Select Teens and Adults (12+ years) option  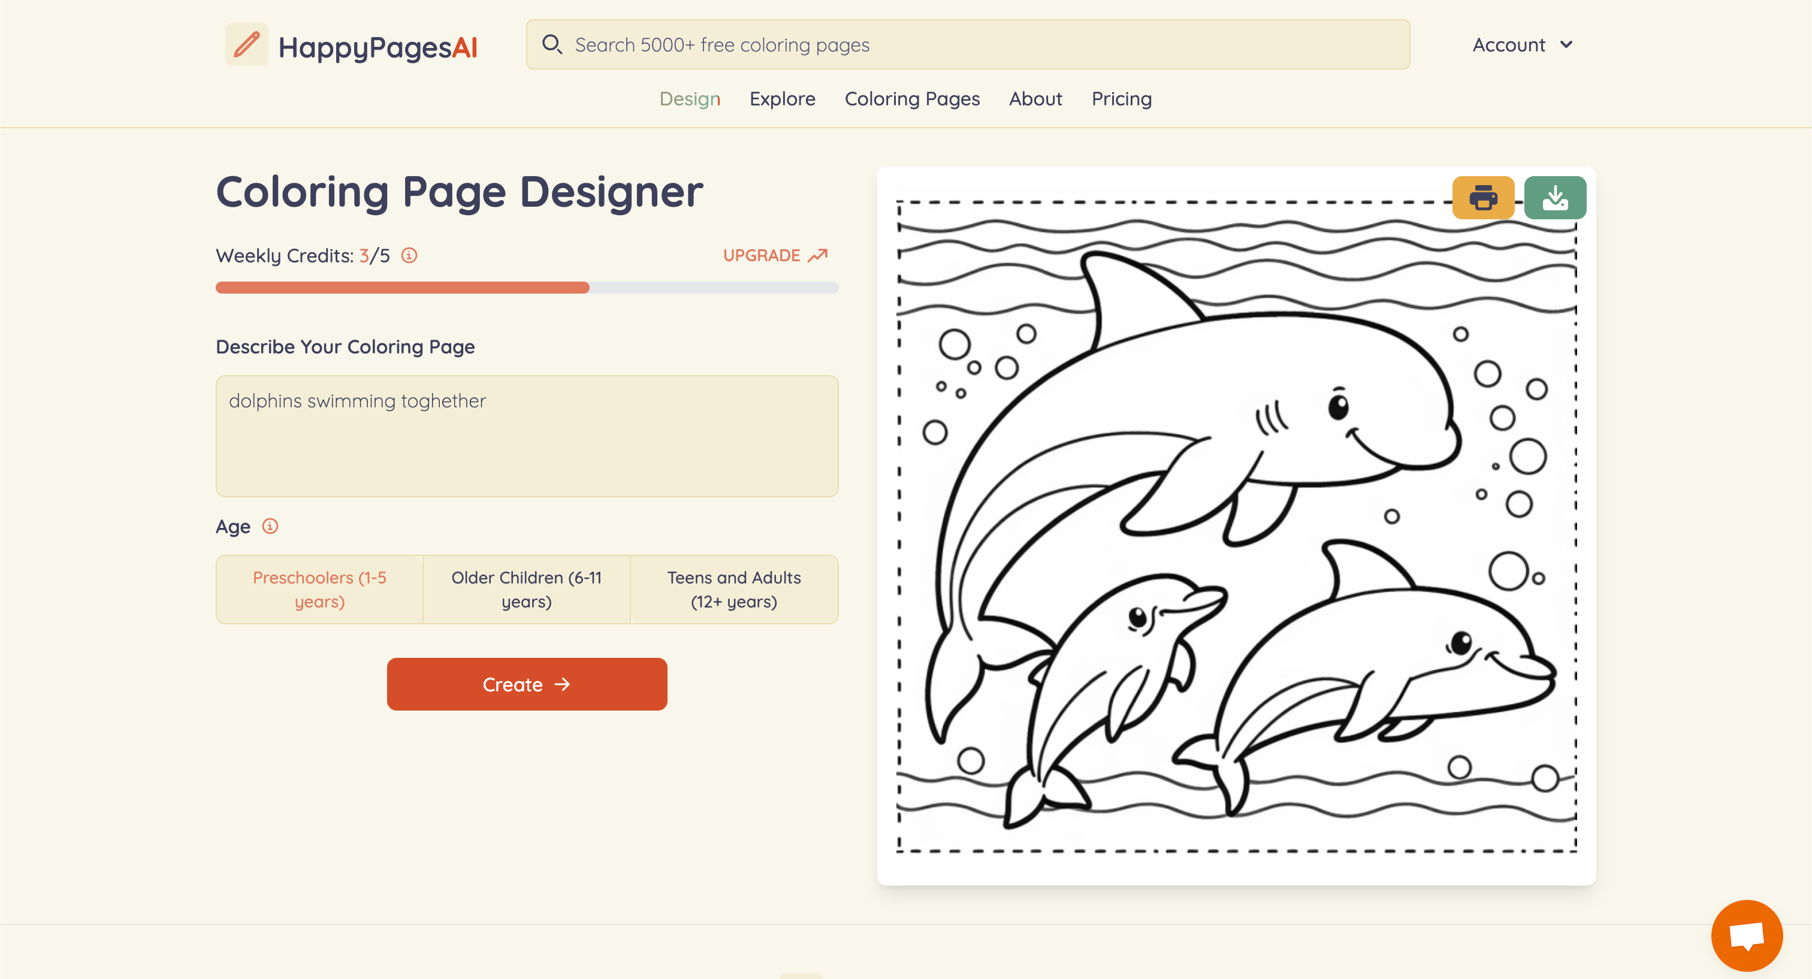click(733, 590)
